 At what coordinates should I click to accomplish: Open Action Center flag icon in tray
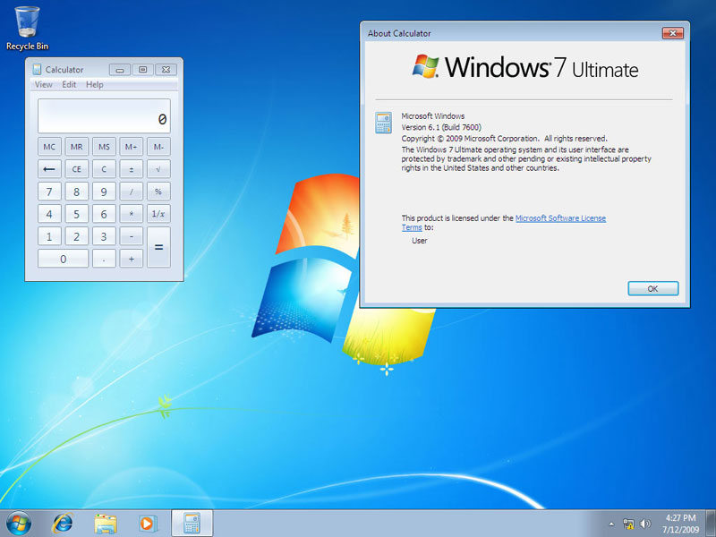pos(628,524)
